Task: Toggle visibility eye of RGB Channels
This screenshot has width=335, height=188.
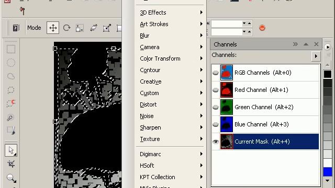Action: click(216, 73)
